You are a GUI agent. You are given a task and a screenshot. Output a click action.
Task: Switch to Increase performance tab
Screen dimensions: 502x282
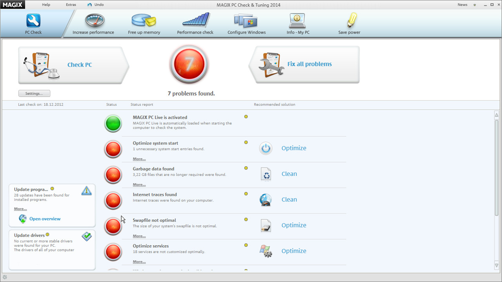pos(93,24)
